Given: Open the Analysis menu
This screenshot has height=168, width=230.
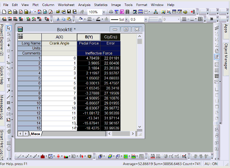Looking at the screenshot, I should coord(84,5).
